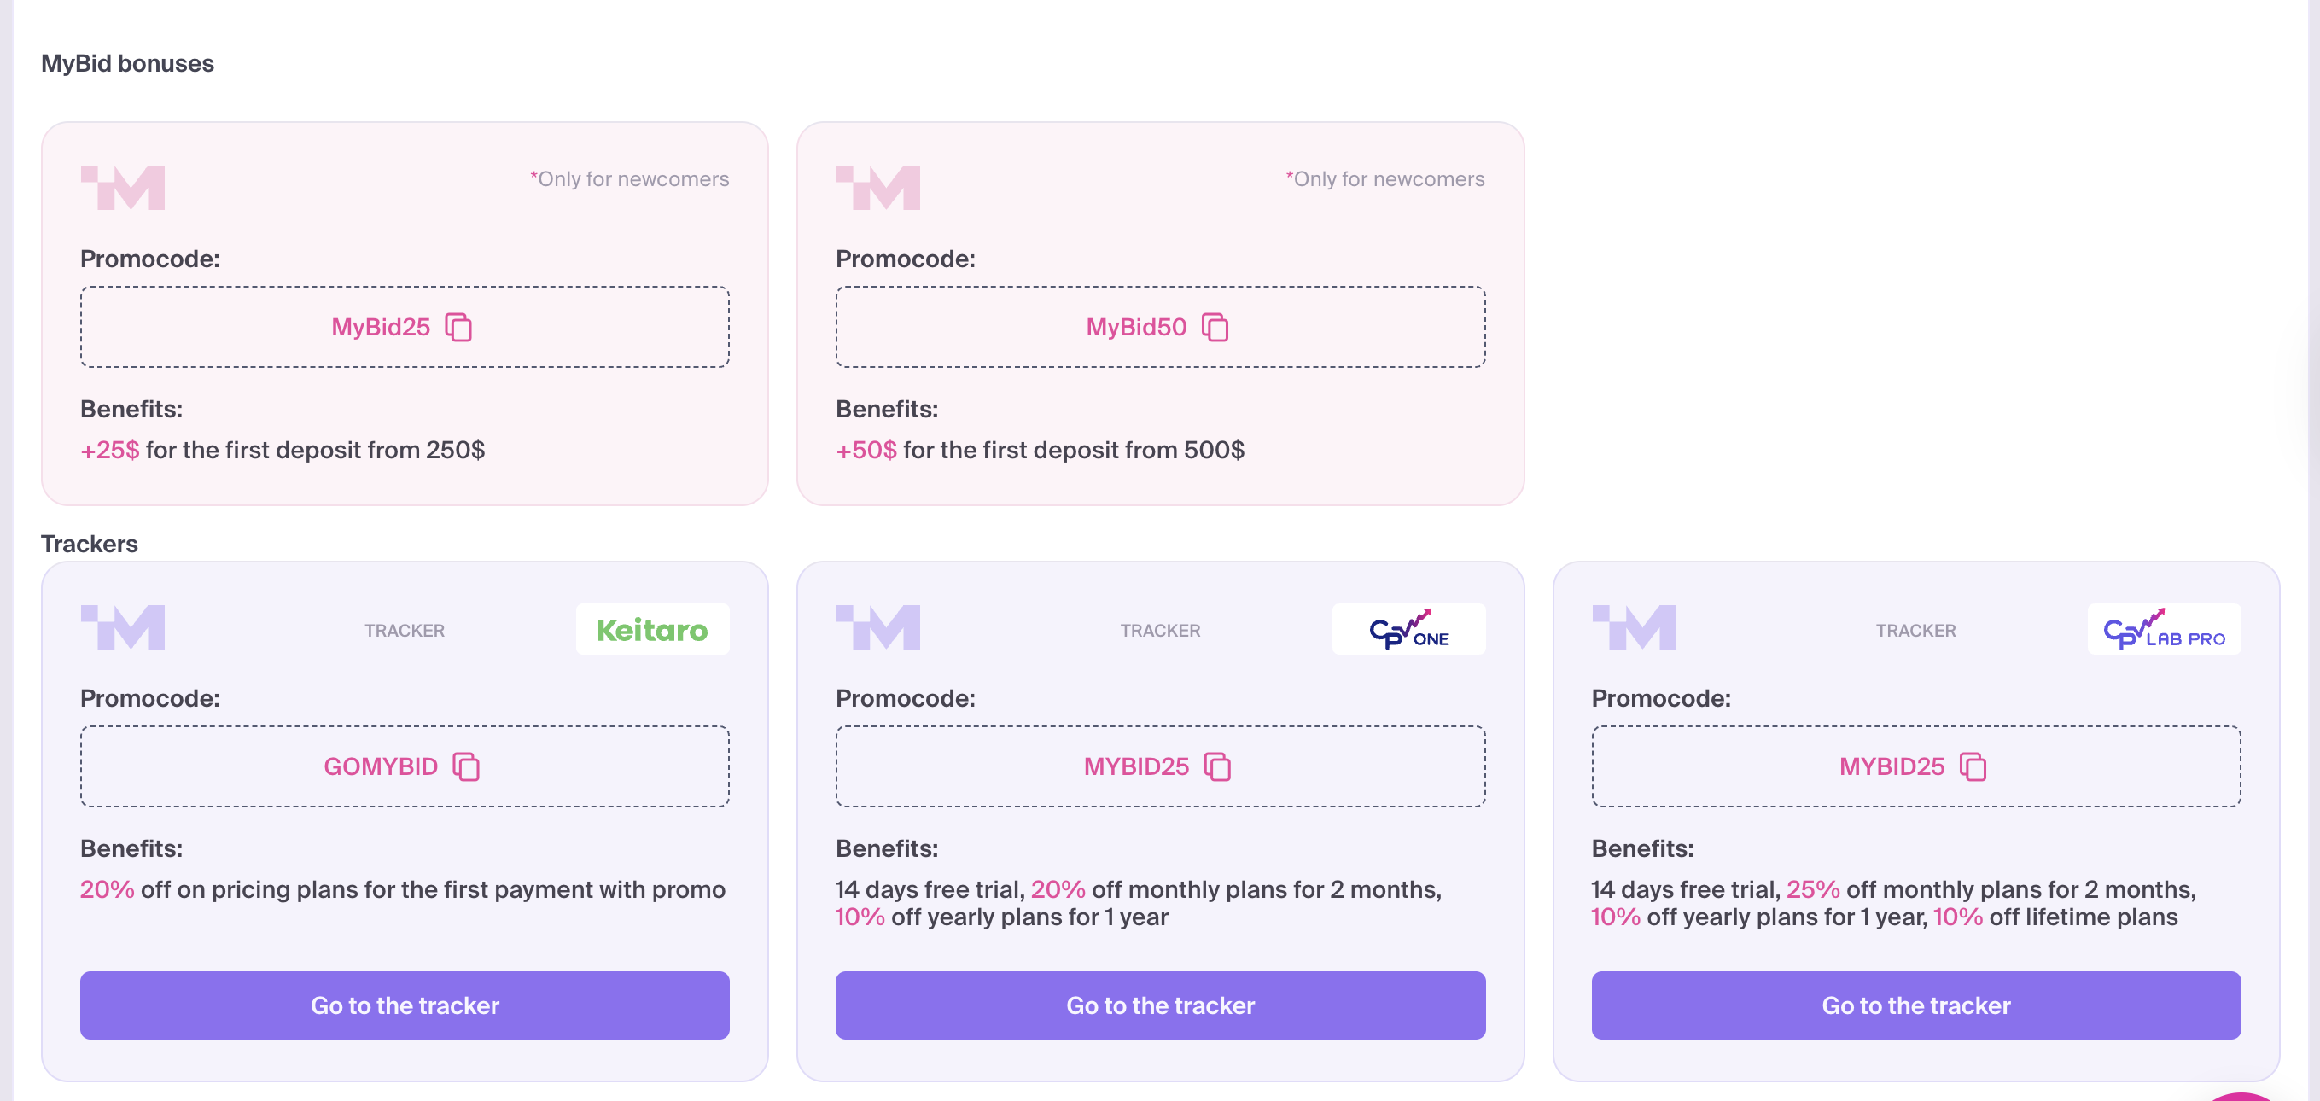
Task: Copy the MyBid50 promocode icon
Action: pyautogui.click(x=1215, y=328)
